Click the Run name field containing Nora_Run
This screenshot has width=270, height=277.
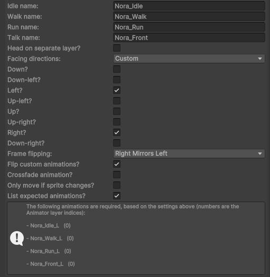(x=189, y=27)
